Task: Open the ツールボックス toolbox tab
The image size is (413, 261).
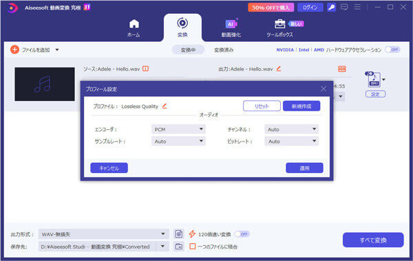Action: click(x=279, y=28)
